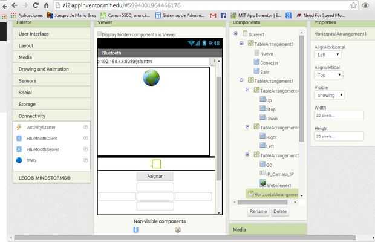Open Layout palette section
This screenshot has height=242, width=375.
pos(52,45)
